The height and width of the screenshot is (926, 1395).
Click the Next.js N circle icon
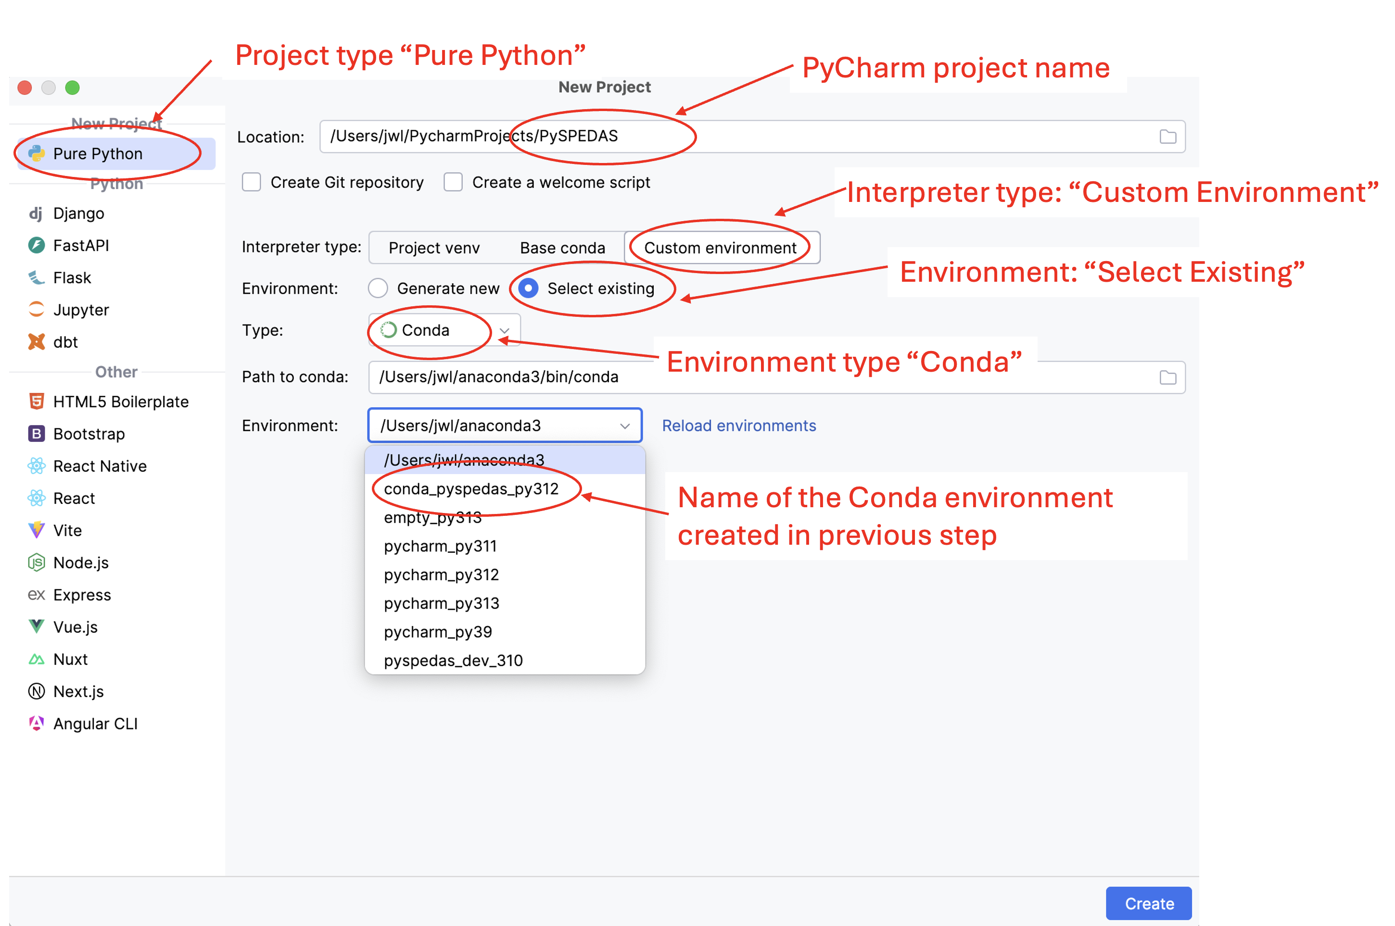[x=37, y=691]
